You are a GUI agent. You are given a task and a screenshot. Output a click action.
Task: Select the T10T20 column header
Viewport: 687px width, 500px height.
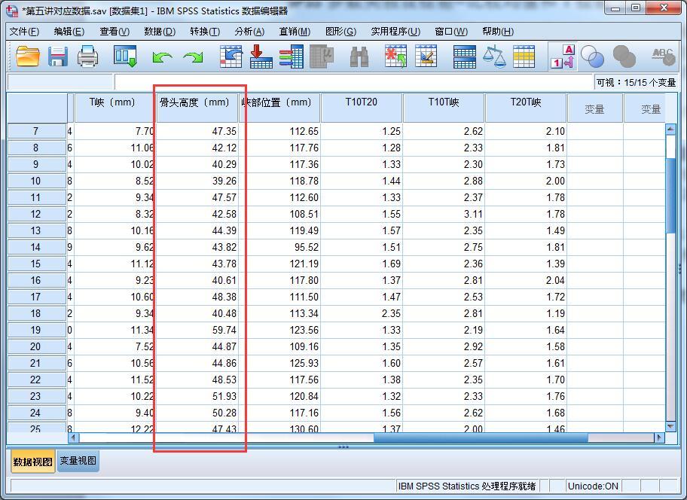(361, 107)
